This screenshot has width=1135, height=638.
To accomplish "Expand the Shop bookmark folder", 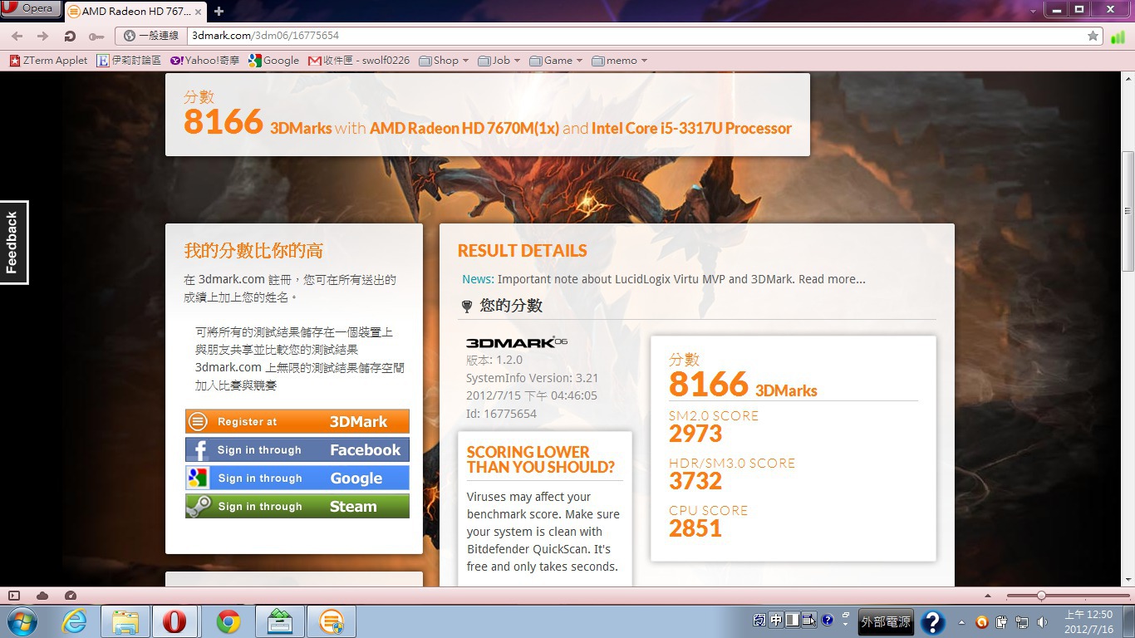I will pyautogui.click(x=444, y=61).
